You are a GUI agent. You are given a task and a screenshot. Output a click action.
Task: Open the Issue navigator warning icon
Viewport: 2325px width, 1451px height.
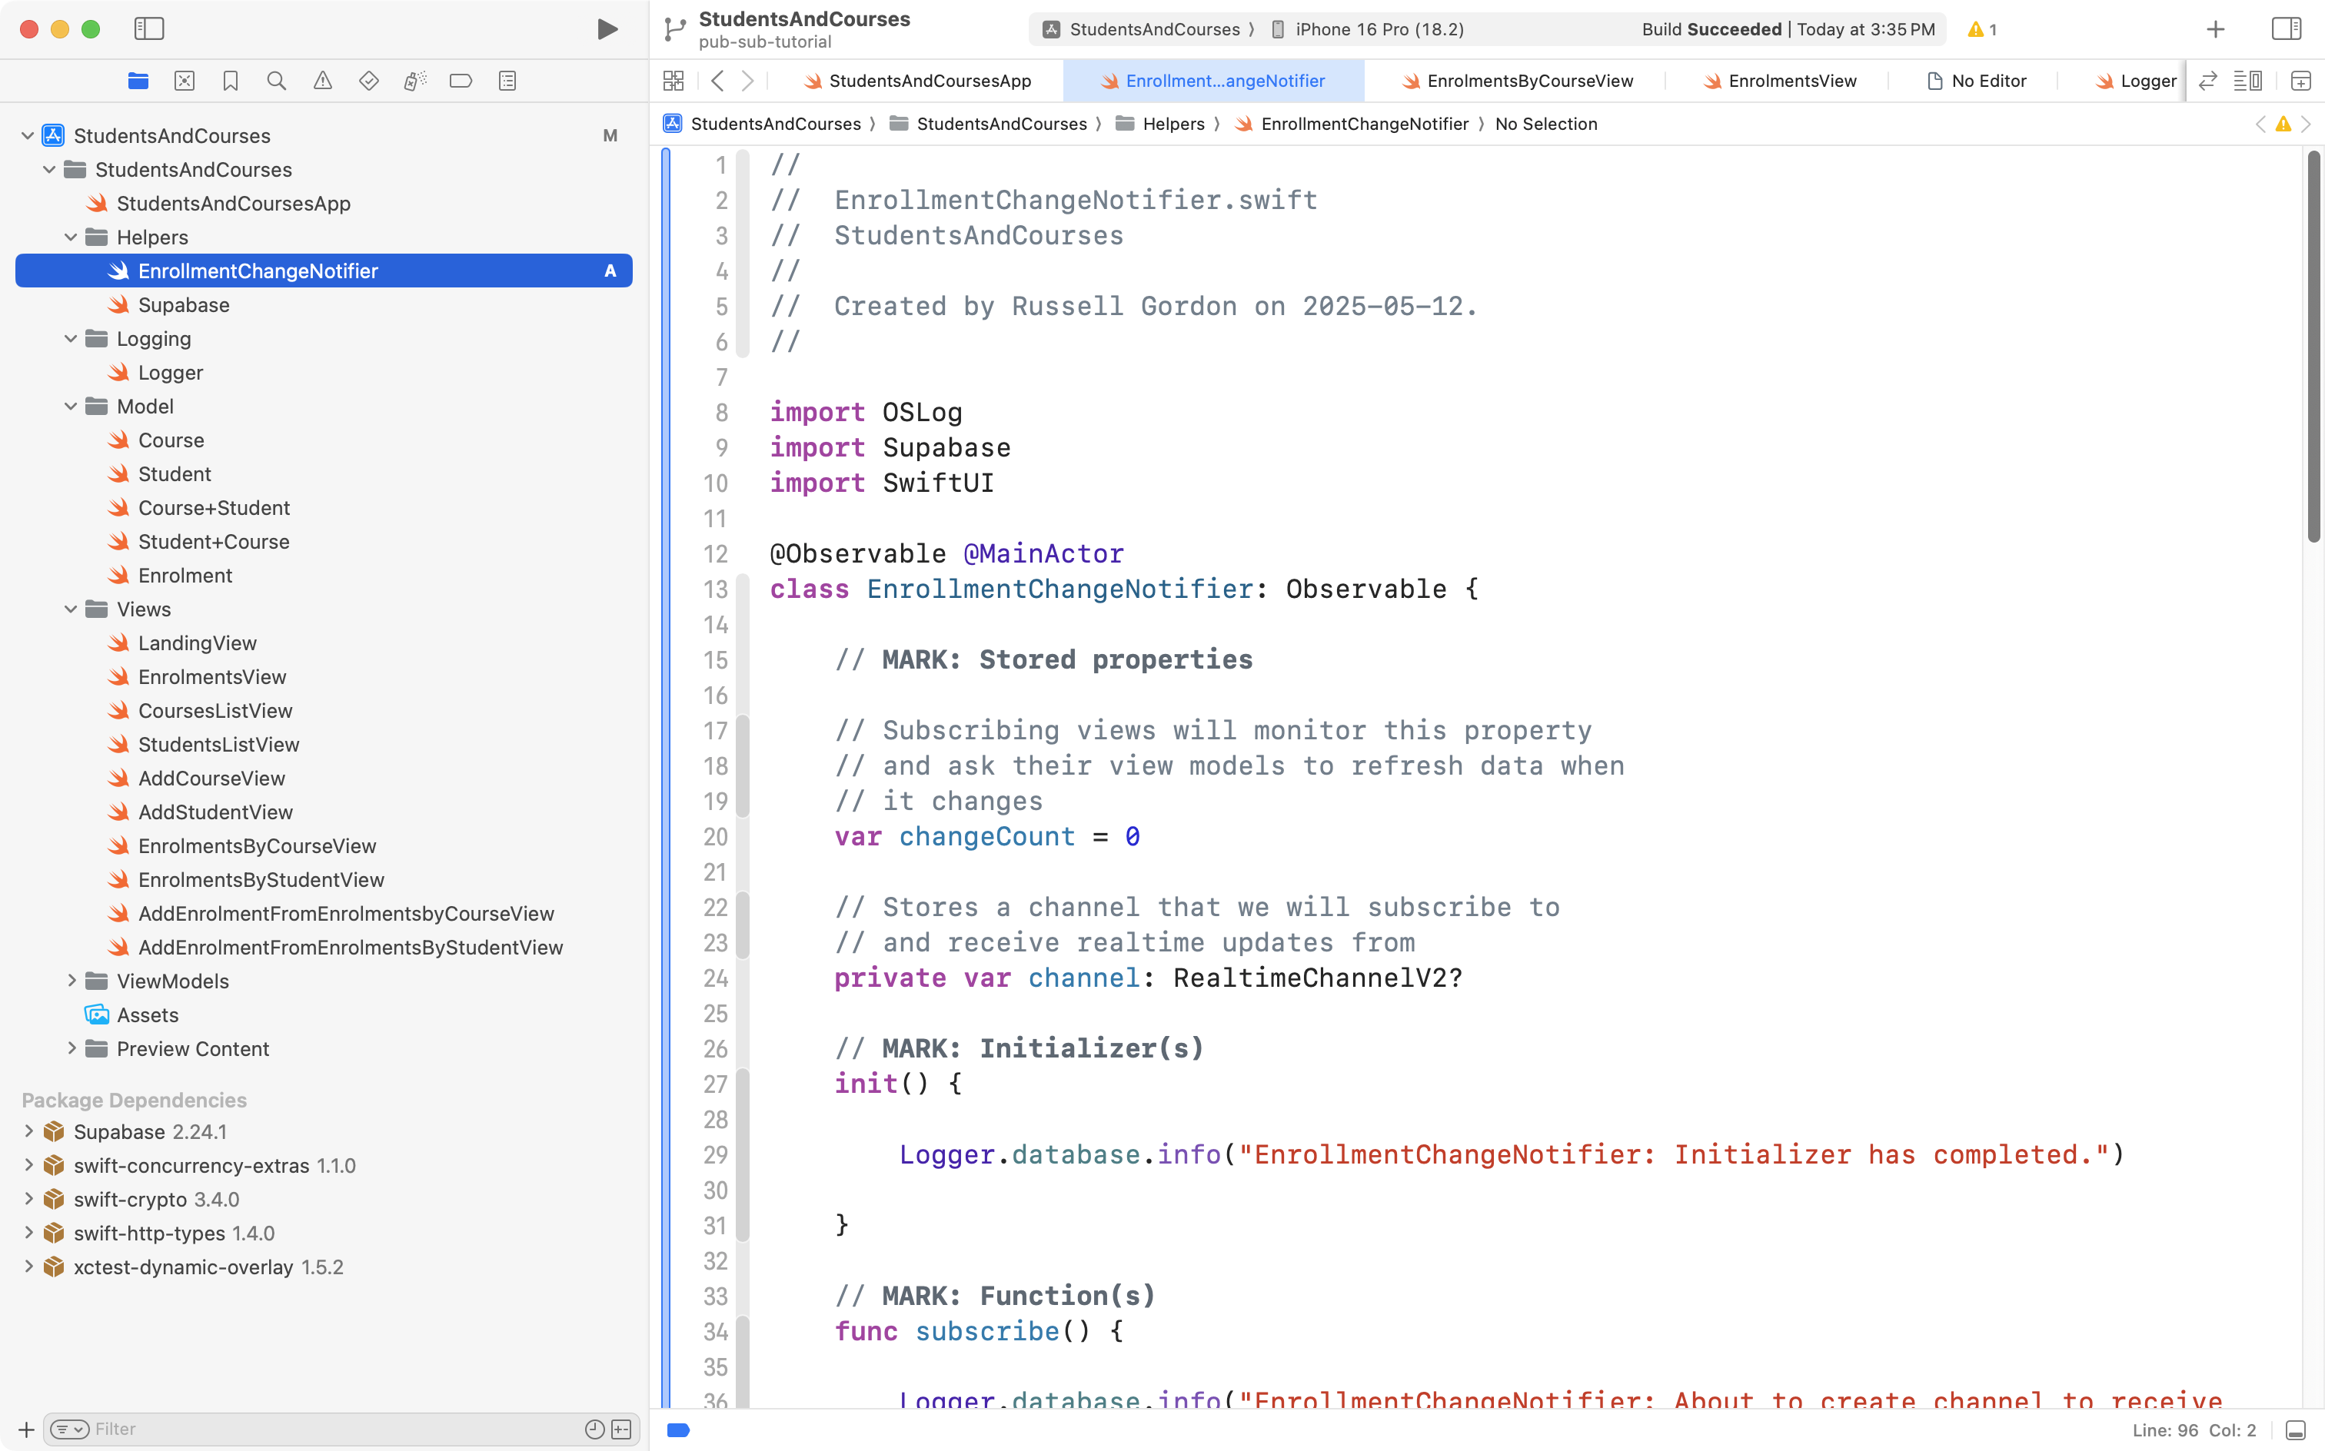coord(323,81)
